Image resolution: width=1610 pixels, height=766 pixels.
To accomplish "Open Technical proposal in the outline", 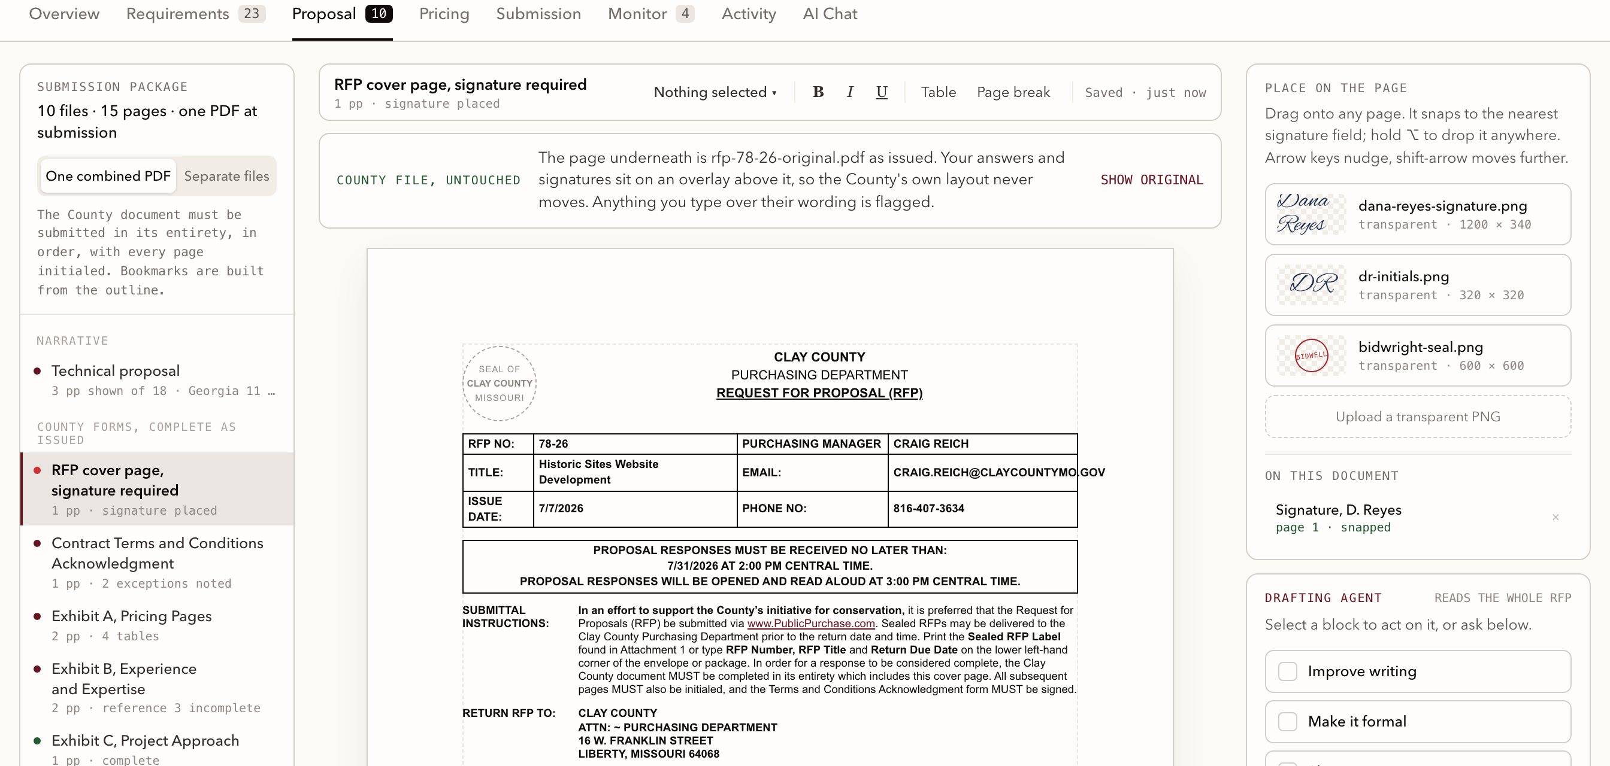I will coord(156,380).
